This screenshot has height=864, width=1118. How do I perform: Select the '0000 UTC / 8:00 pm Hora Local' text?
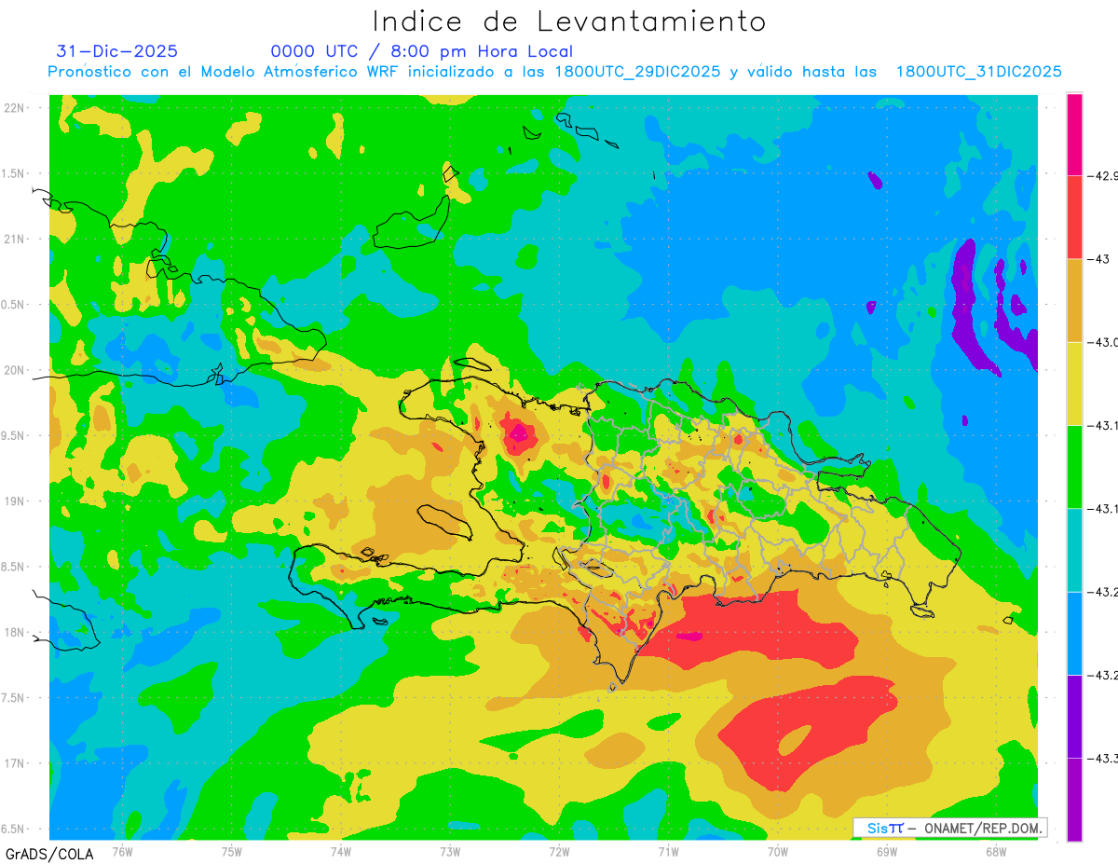pyautogui.click(x=422, y=52)
